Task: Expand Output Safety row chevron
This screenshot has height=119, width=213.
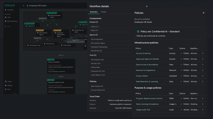Action: [x=203, y=76]
